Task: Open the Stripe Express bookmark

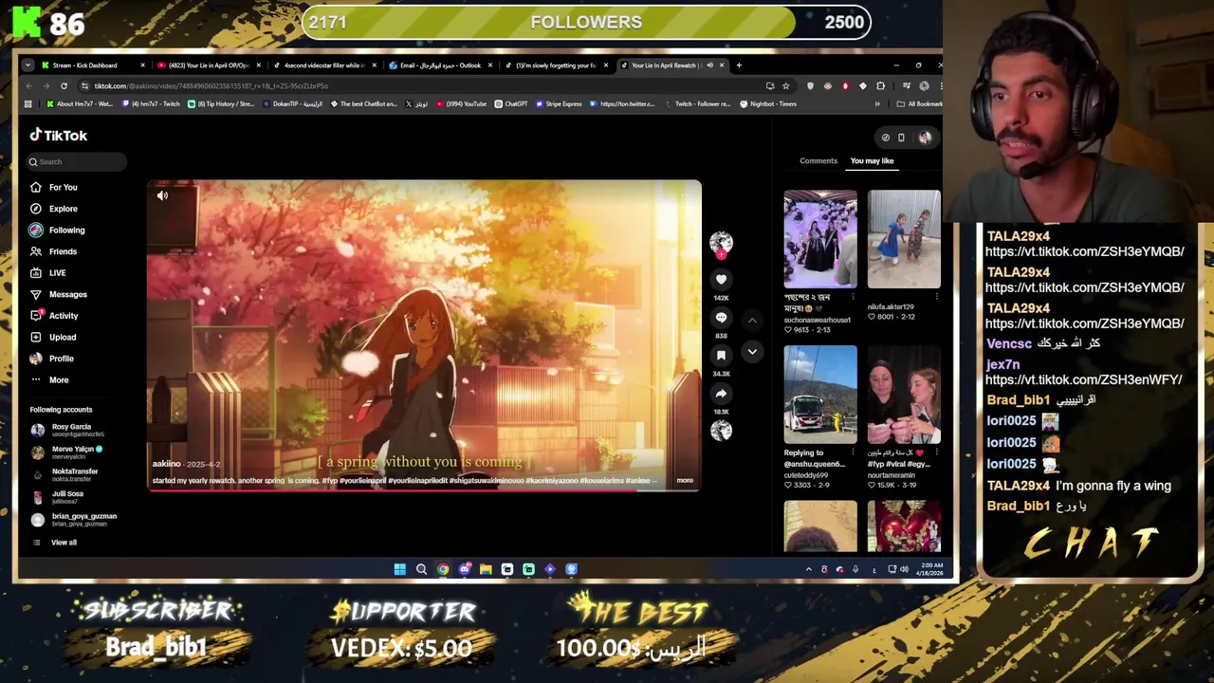Action: click(559, 104)
